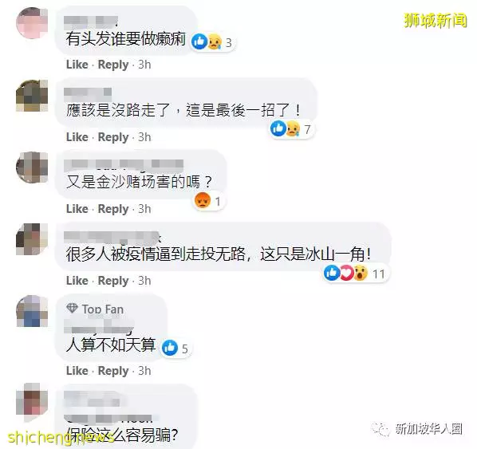The width and height of the screenshot is (477, 449).
Task: Open avatar of 保险这么容易骗 commenter
Action: point(32,399)
